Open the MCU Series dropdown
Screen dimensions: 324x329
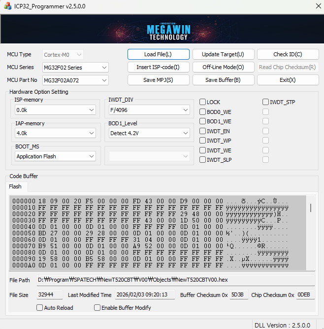point(75,68)
